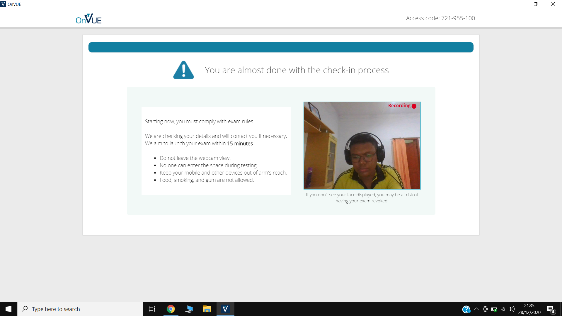Minimize the OnVUE window

(x=519, y=4)
